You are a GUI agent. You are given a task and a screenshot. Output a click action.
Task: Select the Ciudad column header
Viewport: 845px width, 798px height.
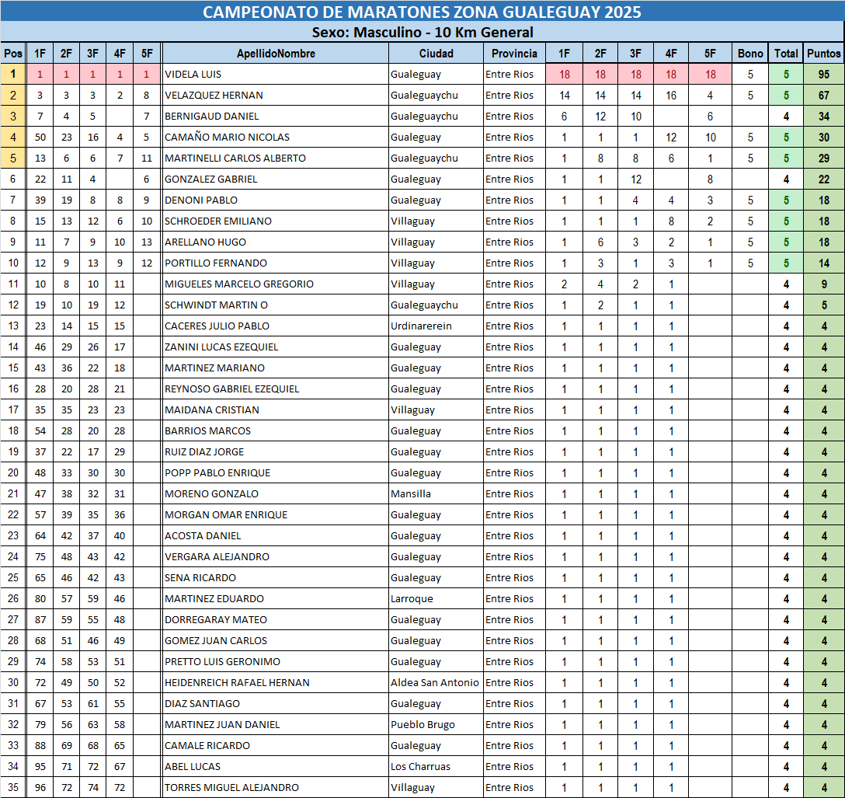(x=436, y=54)
